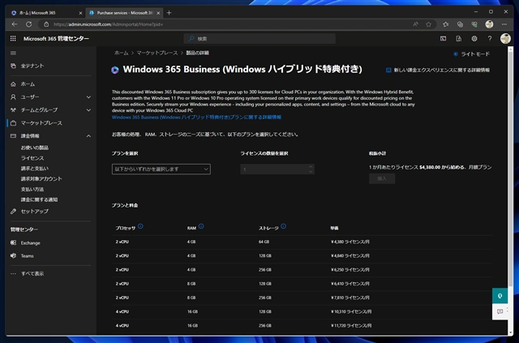Expand the チームとグループ chevron

coord(88,110)
